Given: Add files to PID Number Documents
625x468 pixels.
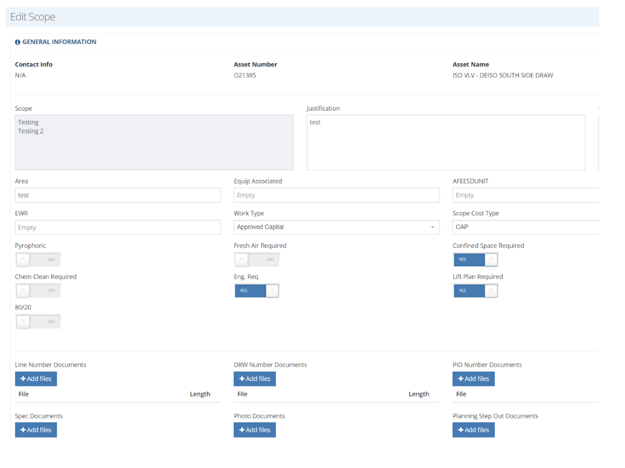Looking at the screenshot, I should pyautogui.click(x=473, y=379).
